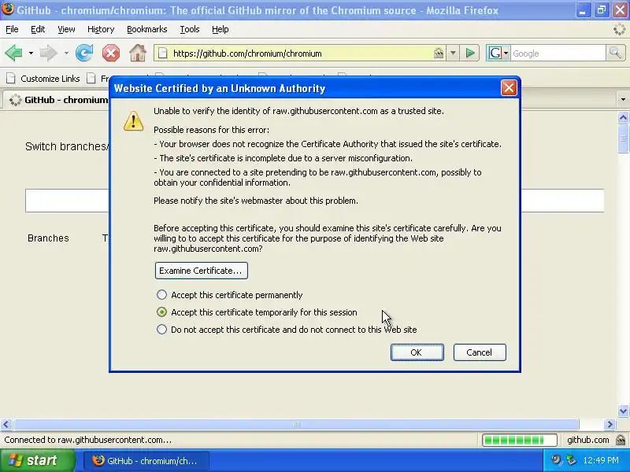
Task: Go to the Home page icon
Action: point(137,53)
